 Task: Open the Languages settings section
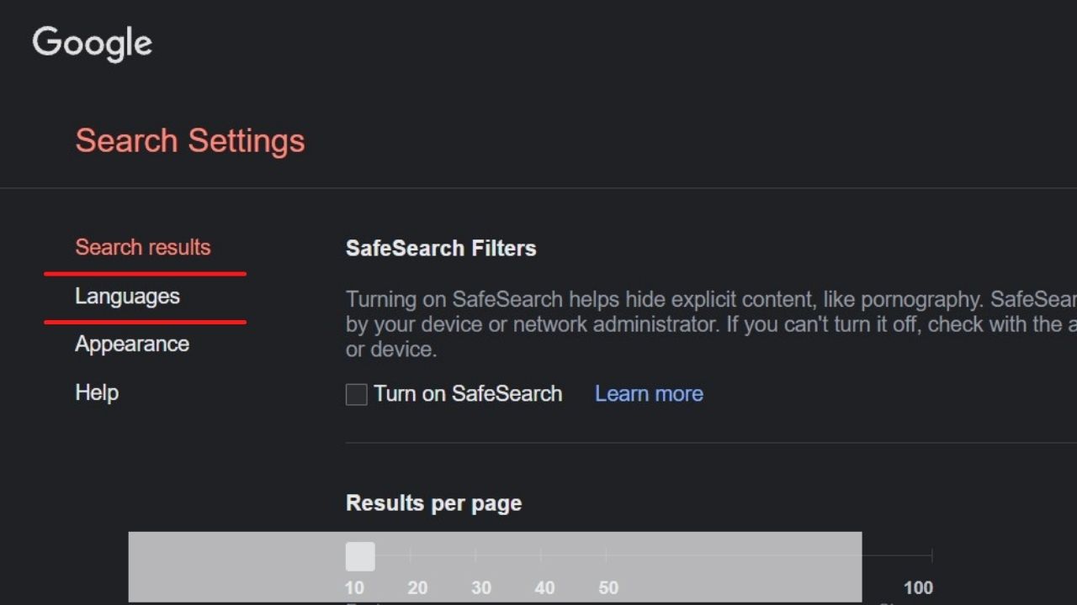click(127, 297)
